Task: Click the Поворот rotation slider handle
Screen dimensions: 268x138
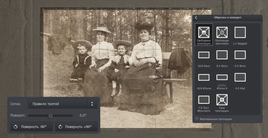Action: click(x=50, y=116)
